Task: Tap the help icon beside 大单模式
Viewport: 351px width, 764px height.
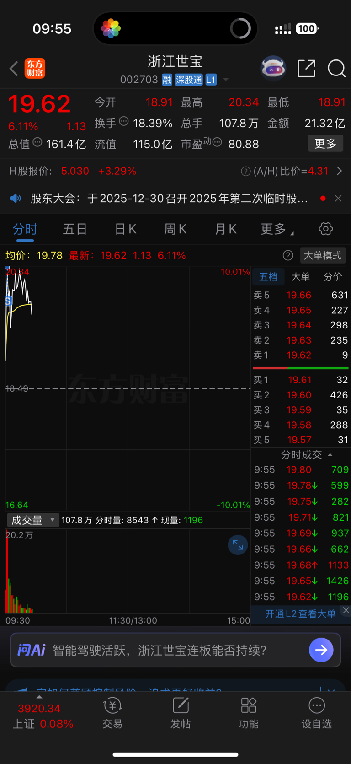Action: pyautogui.click(x=288, y=255)
